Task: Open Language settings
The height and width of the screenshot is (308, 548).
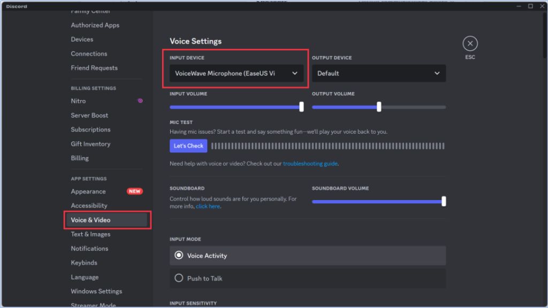Action: [x=85, y=278]
